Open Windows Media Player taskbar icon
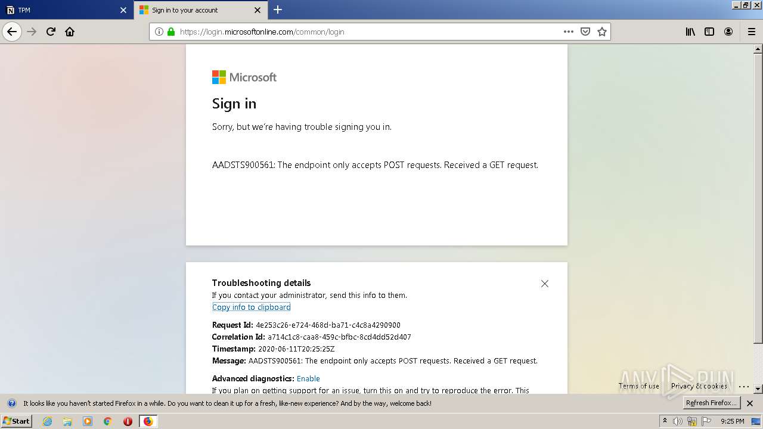763x429 pixels. pyautogui.click(x=88, y=421)
